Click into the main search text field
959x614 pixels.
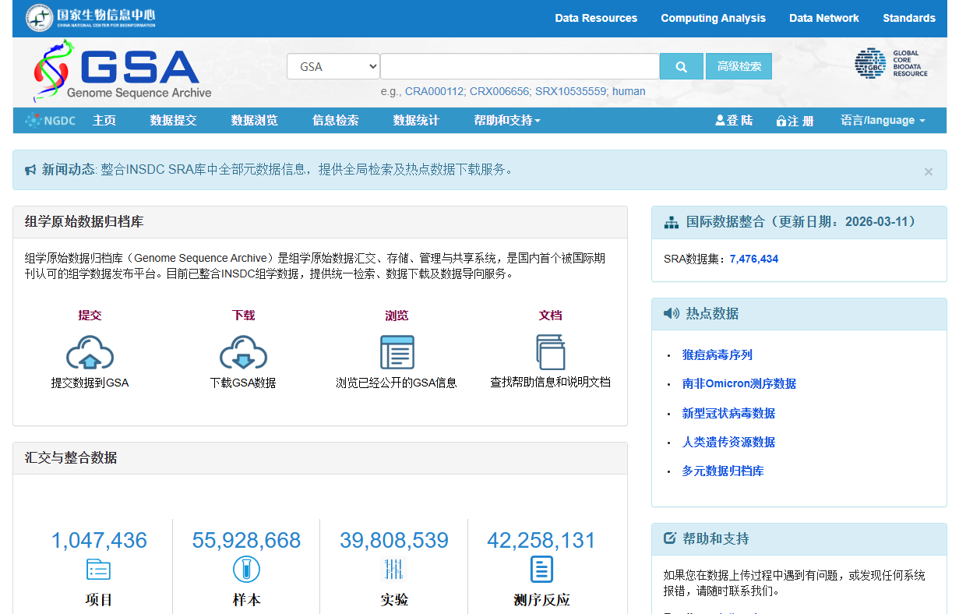click(x=520, y=66)
